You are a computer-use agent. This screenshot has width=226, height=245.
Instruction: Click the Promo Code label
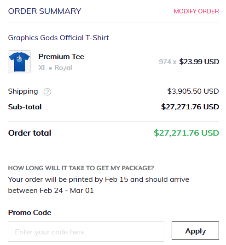pyautogui.click(x=29, y=213)
